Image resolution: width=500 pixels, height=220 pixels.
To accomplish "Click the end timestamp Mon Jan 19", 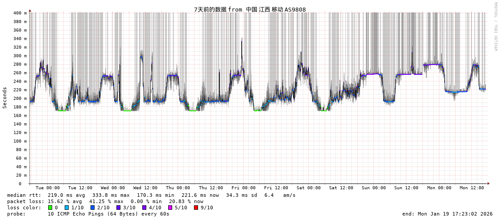I will pos(447,214).
